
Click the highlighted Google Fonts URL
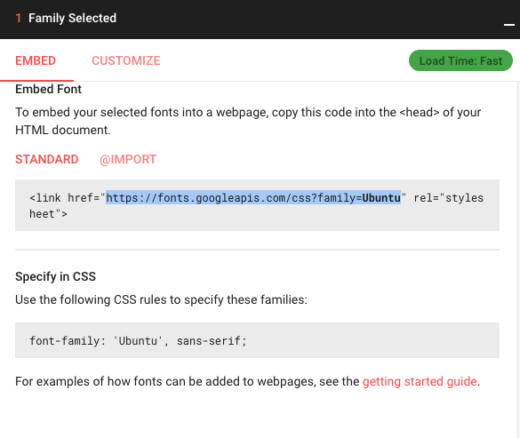253,197
